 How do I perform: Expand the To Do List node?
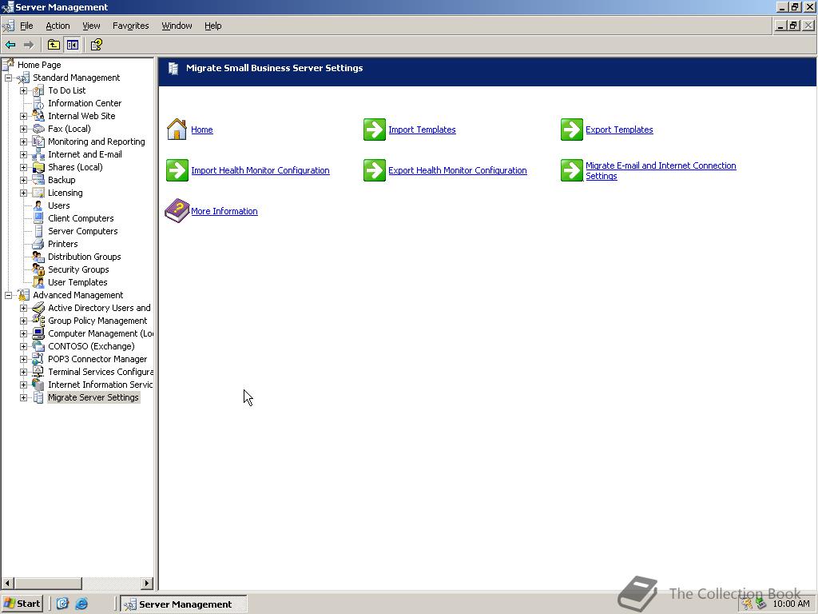[23, 90]
